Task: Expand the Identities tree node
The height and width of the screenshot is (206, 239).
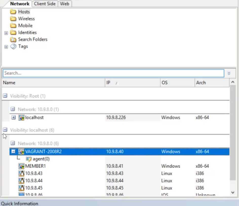Action: [6, 33]
